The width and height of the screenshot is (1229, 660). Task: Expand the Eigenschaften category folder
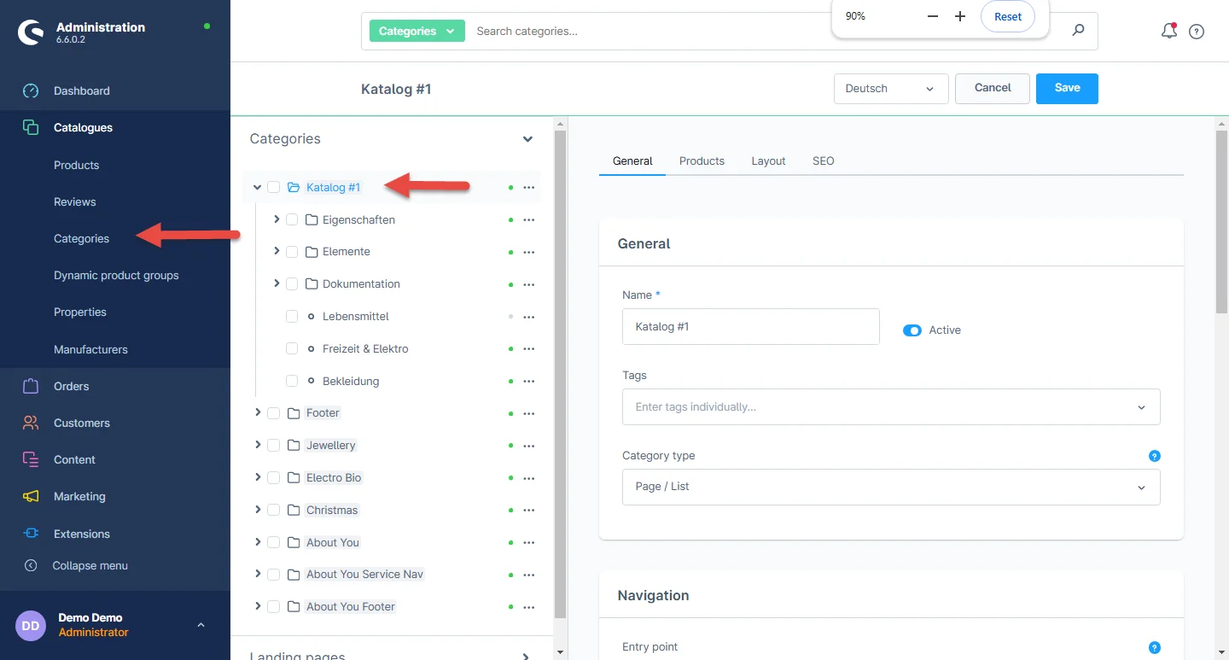277,219
